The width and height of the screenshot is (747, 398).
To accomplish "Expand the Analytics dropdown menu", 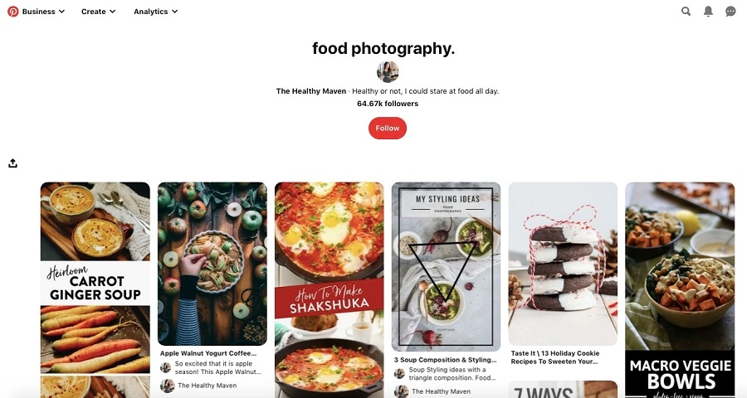I will tap(155, 12).
